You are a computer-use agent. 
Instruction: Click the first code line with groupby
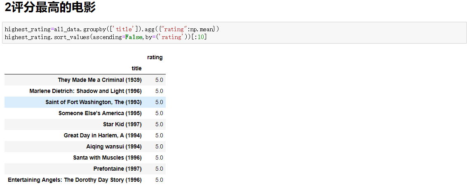112,29
